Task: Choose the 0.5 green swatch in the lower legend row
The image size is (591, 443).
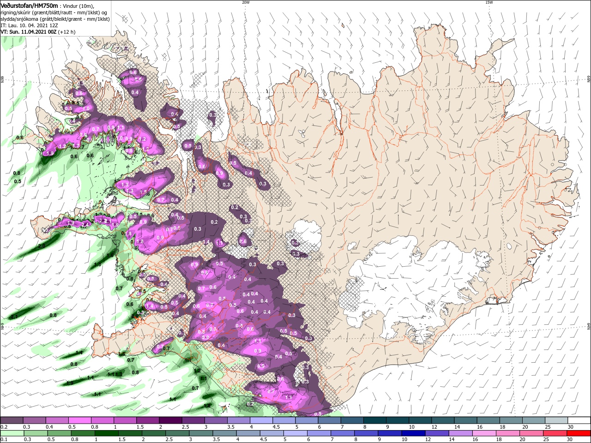Action: [x=60, y=433]
